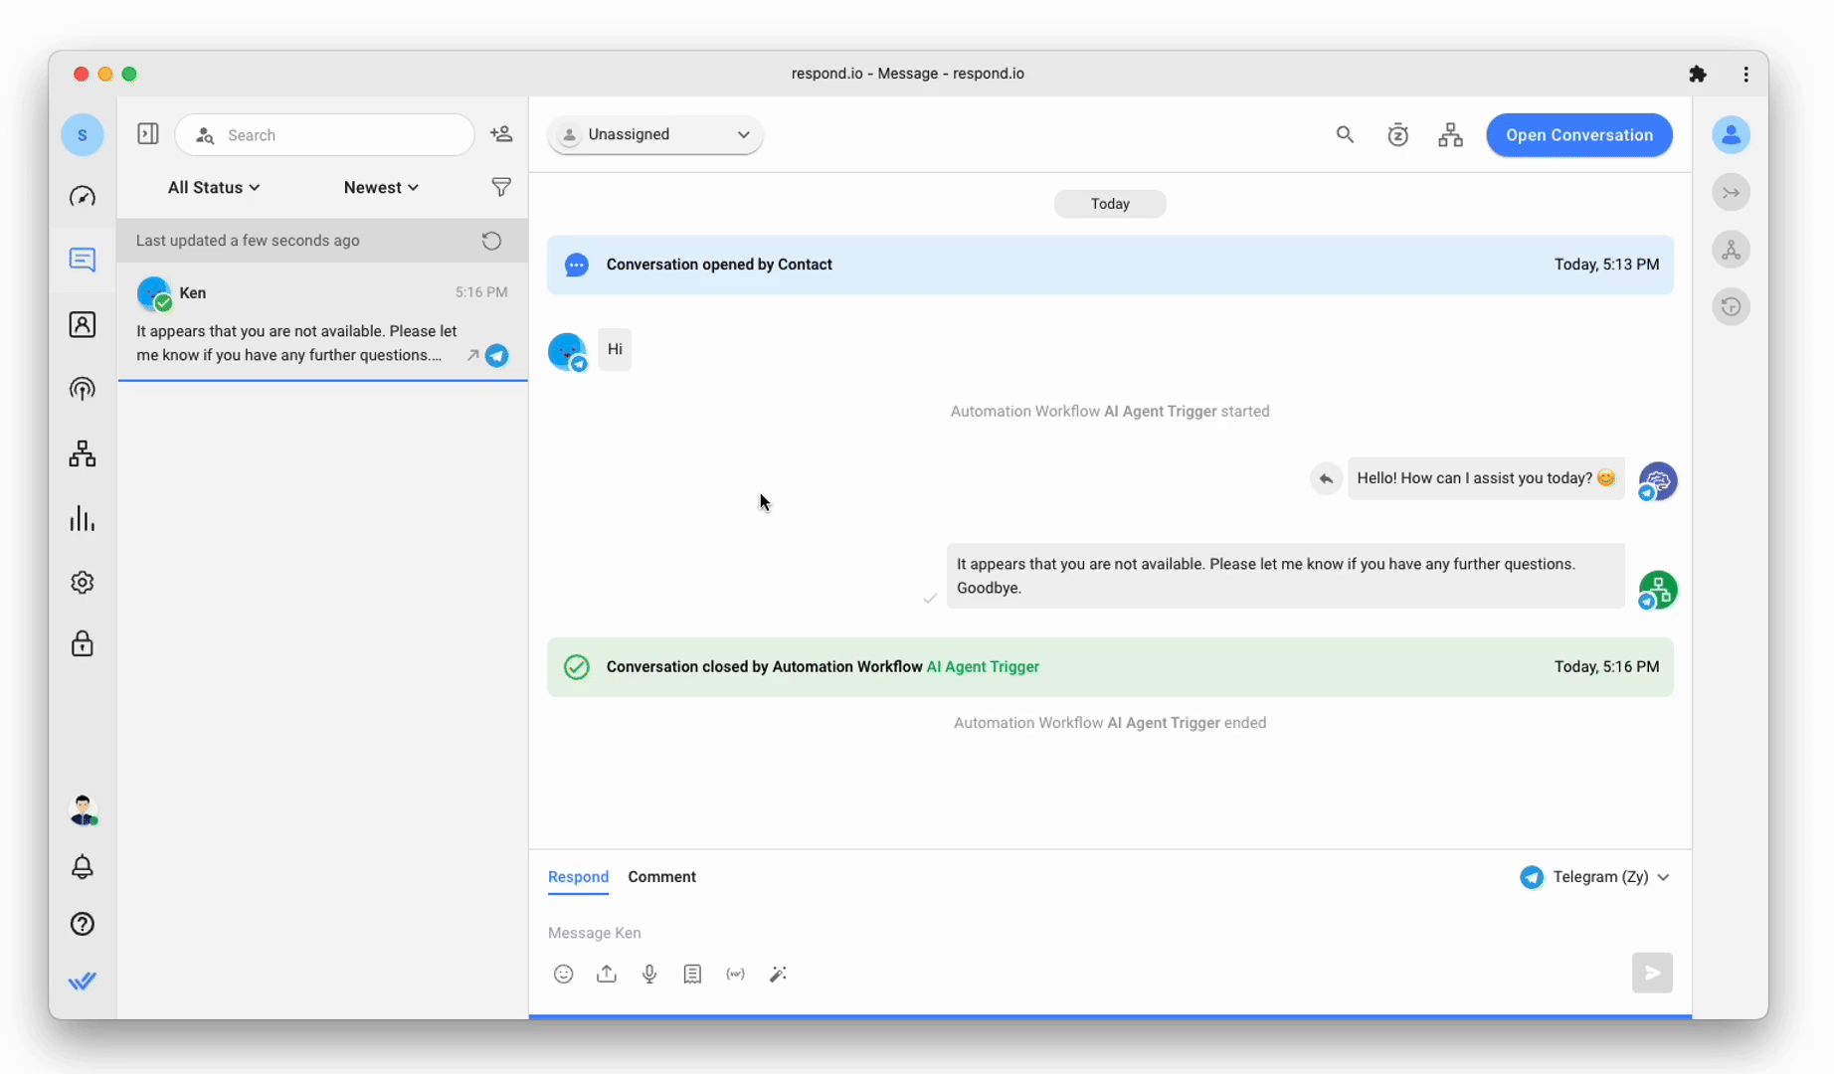Open the All Status filter dropdown
1834x1074 pixels.
[213, 187]
